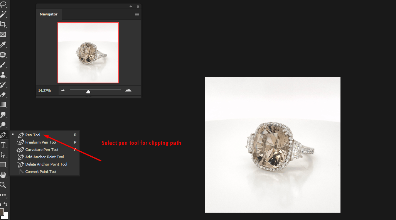
Task: Select the Spot Healing patch tool
Action: (3, 55)
